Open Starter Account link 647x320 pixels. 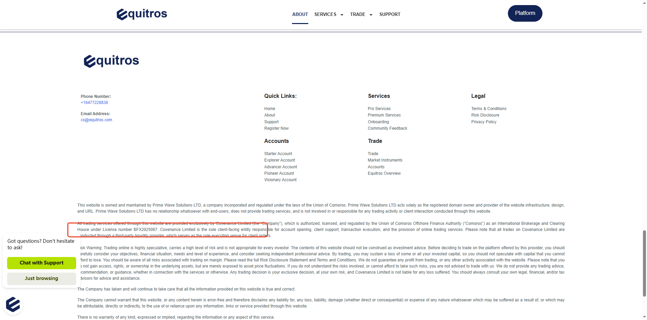click(278, 154)
